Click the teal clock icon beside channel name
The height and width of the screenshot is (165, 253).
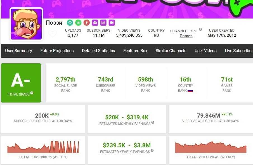click(x=70, y=23)
